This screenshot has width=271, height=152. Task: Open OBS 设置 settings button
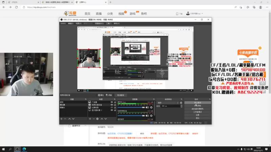click(197, 115)
